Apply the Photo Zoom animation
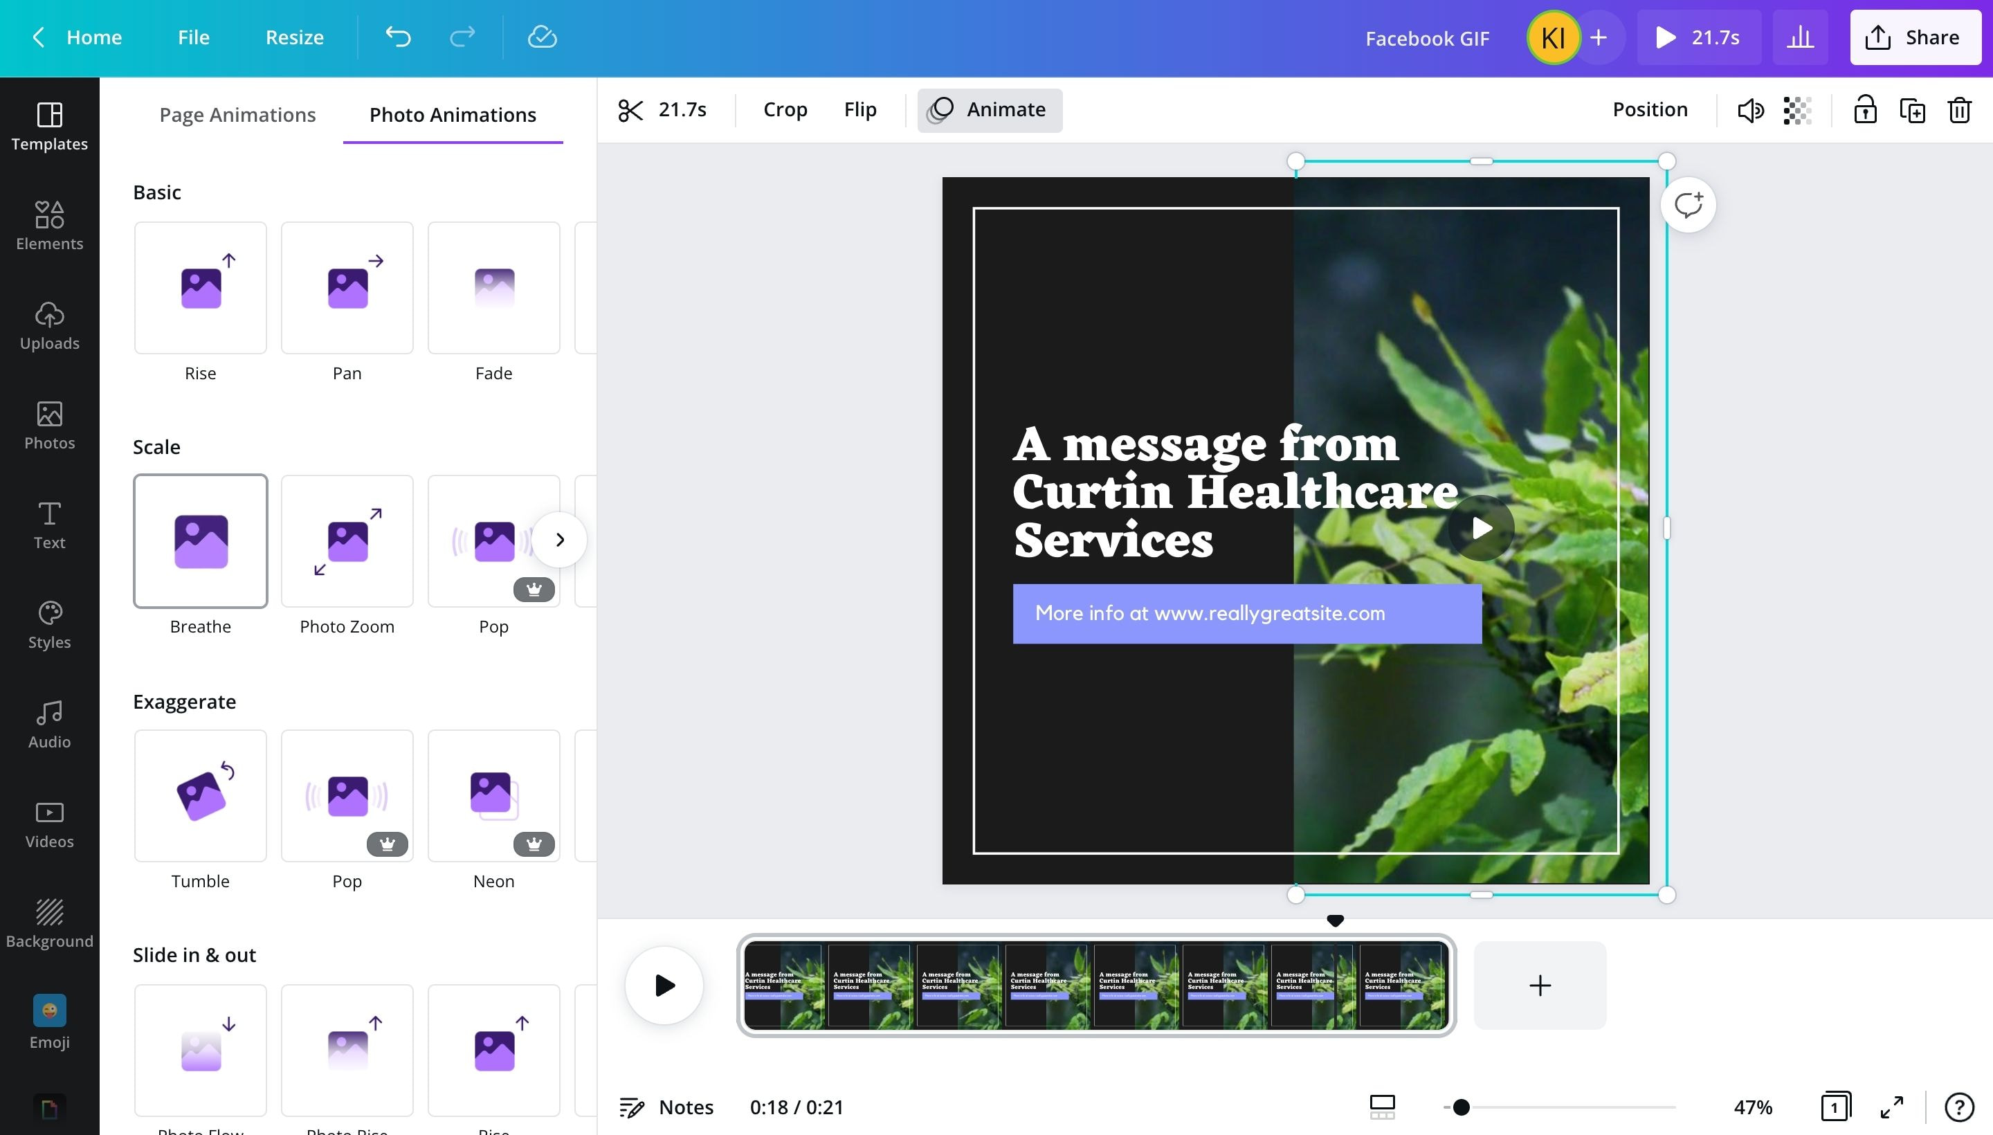The image size is (1993, 1135). point(347,541)
